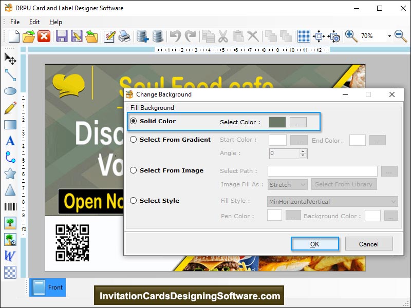Select the Text tool in the sidebar
The width and height of the screenshot is (411, 308).
click(9, 140)
